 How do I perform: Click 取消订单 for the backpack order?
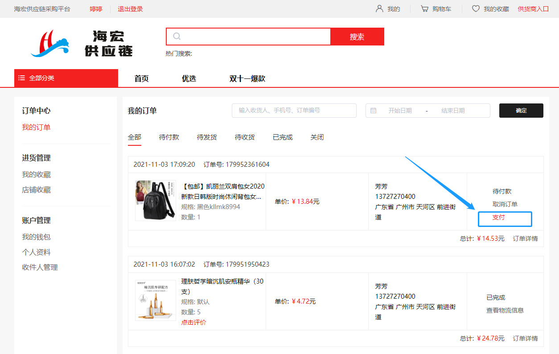coord(505,204)
